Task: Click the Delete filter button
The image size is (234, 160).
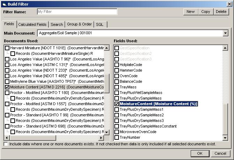Action: click(x=221, y=12)
